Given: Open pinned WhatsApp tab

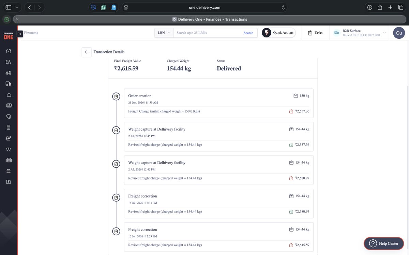Looking at the screenshot, I should click(x=7, y=19).
